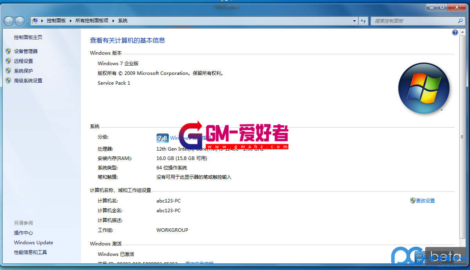Click the Windows 版本 section heading
This screenshot has width=470, height=270.
tap(106, 53)
